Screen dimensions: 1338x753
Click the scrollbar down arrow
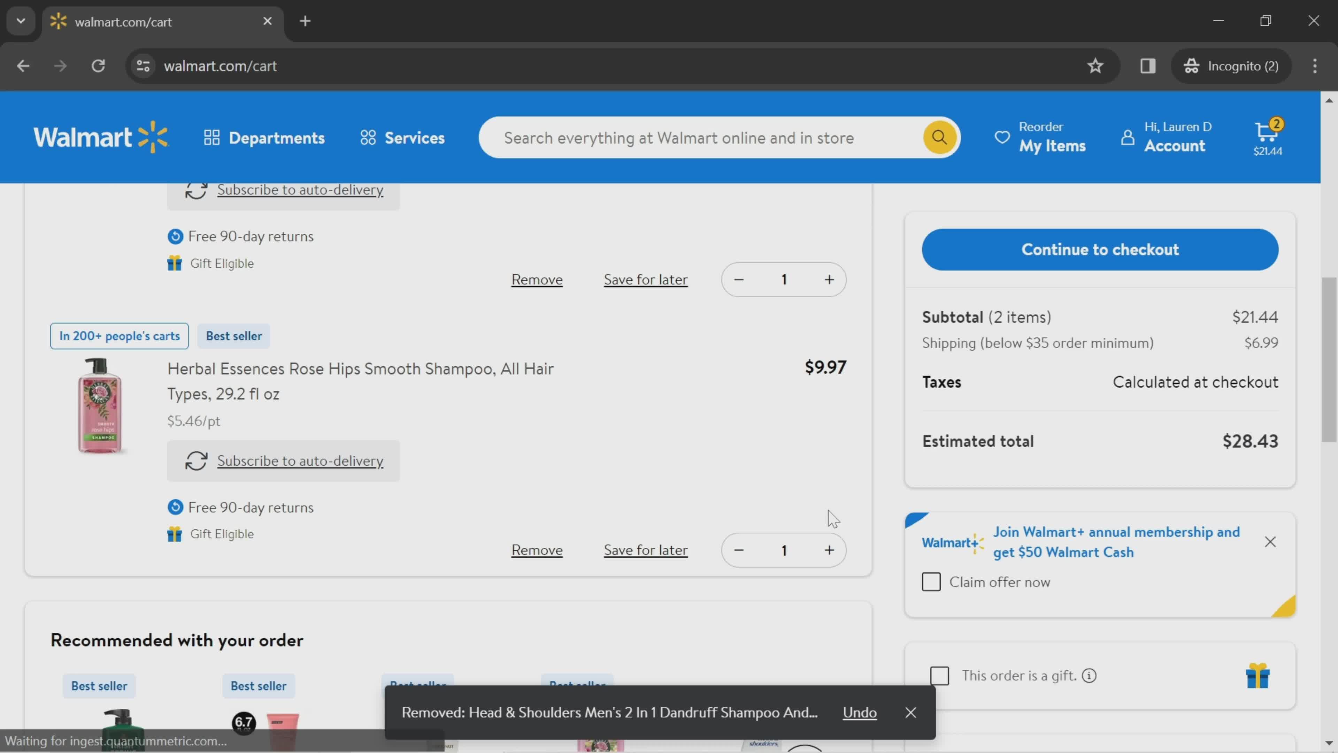pyautogui.click(x=1329, y=743)
